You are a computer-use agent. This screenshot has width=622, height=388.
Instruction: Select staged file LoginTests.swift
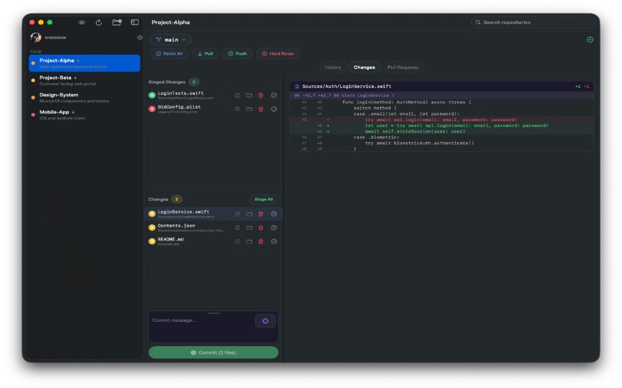[x=213, y=95]
